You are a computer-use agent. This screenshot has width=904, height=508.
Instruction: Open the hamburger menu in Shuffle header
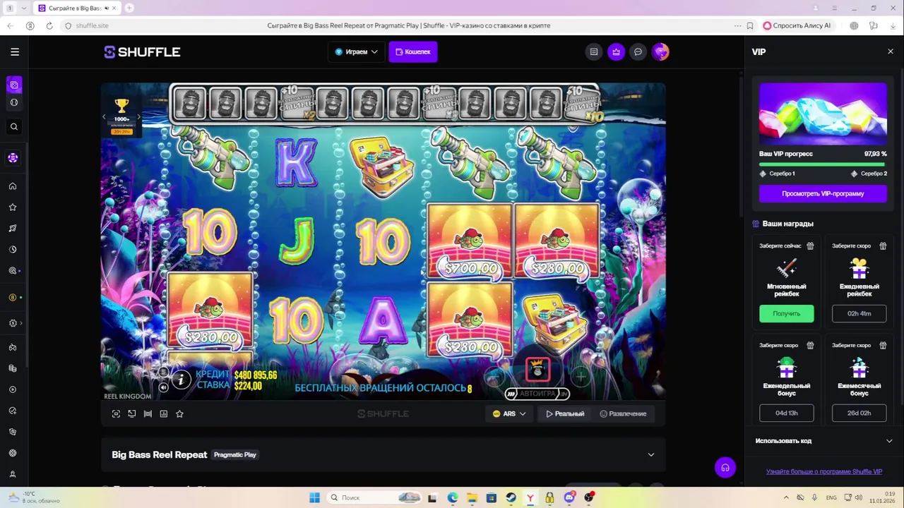click(15, 52)
